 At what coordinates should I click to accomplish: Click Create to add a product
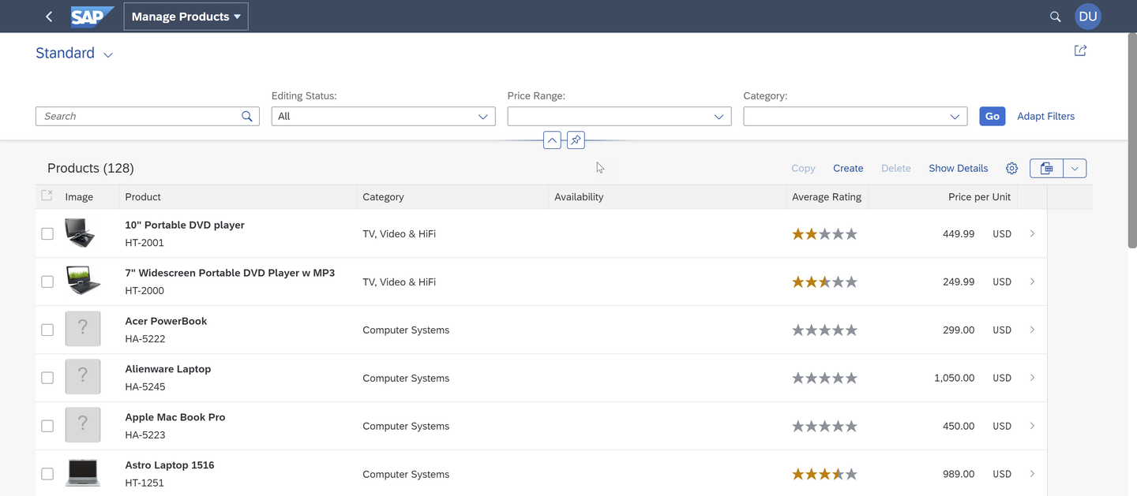pyautogui.click(x=848, y=168)
